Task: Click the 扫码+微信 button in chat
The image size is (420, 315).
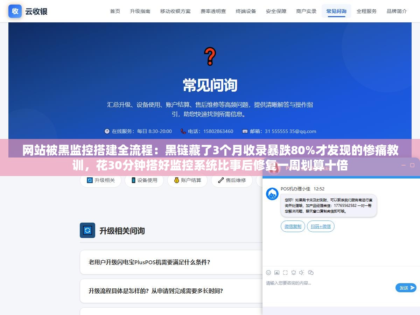Action: 321,226
